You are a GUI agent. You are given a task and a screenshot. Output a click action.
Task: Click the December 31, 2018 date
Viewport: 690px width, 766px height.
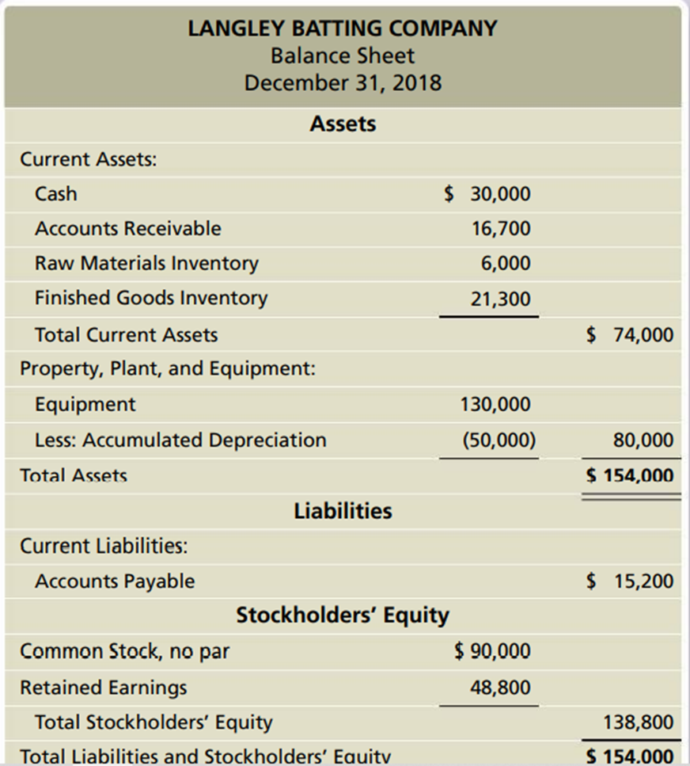coord(343,82)
